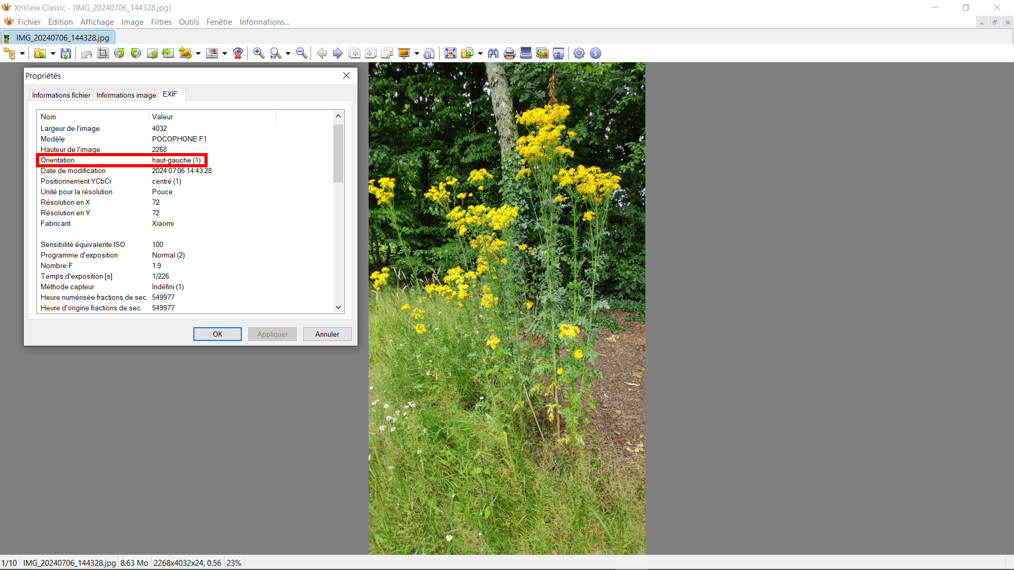Open search with the binoculars icon
This screenshot has width=1014, height=570.
click(x=493, y=53)
